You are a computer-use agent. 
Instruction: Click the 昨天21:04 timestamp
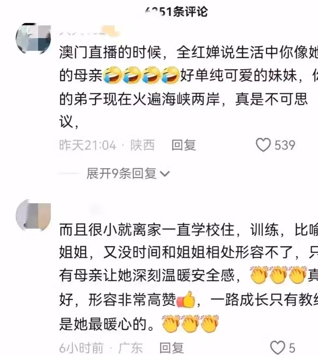pos(88,145)
